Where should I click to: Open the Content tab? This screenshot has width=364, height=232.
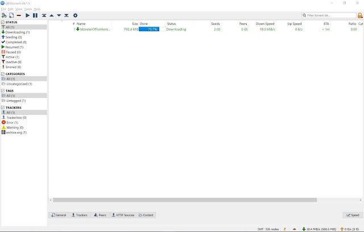[x=146, y=215]
